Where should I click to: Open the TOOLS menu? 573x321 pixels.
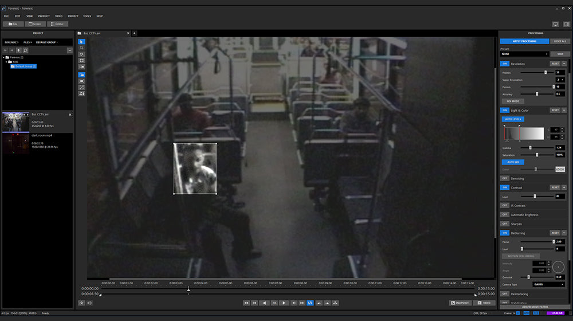tap(87, 16)
